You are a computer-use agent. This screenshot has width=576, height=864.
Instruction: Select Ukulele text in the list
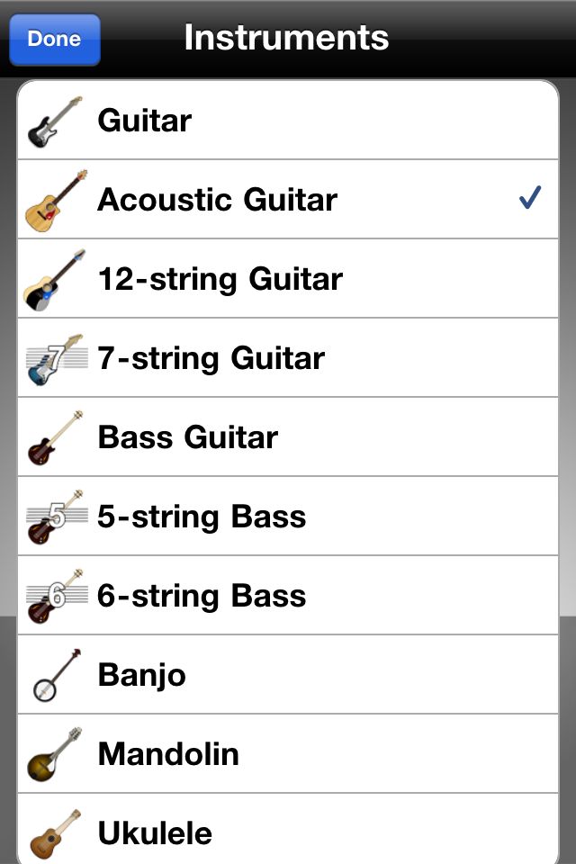click(155, 833)
